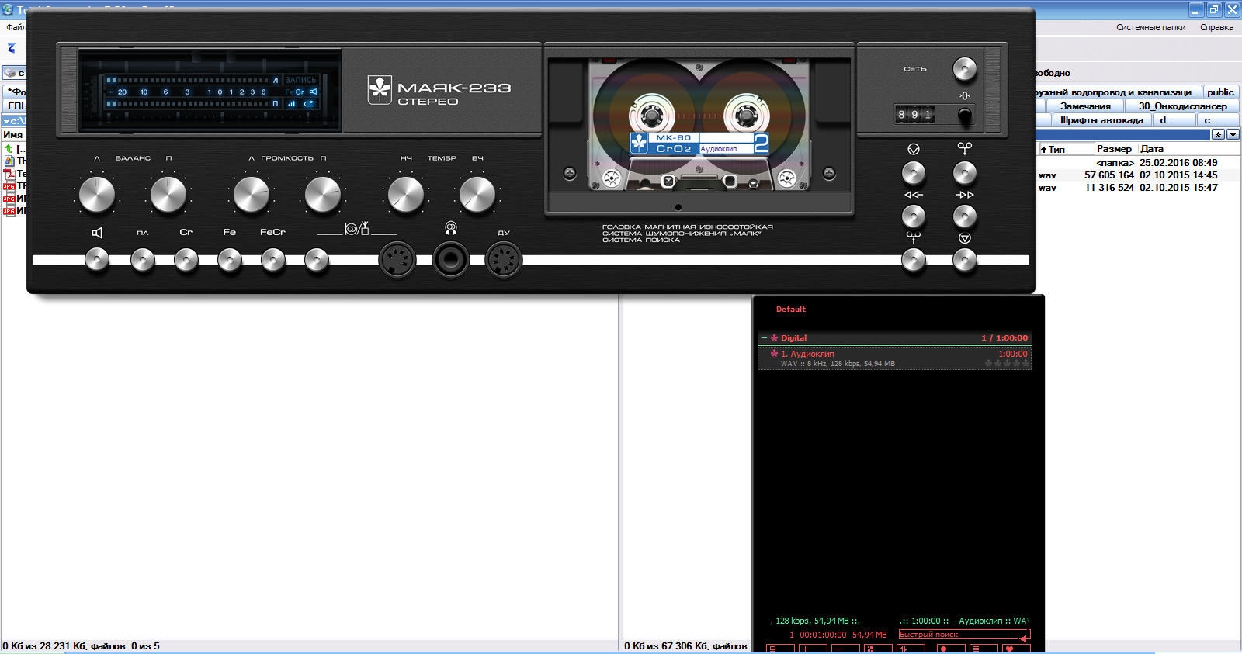
Task: Switch to the Замечания folder tab
Action: [x=1085, y=106]
